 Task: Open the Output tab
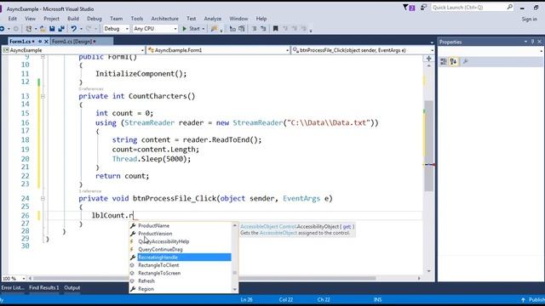(72, 287)
